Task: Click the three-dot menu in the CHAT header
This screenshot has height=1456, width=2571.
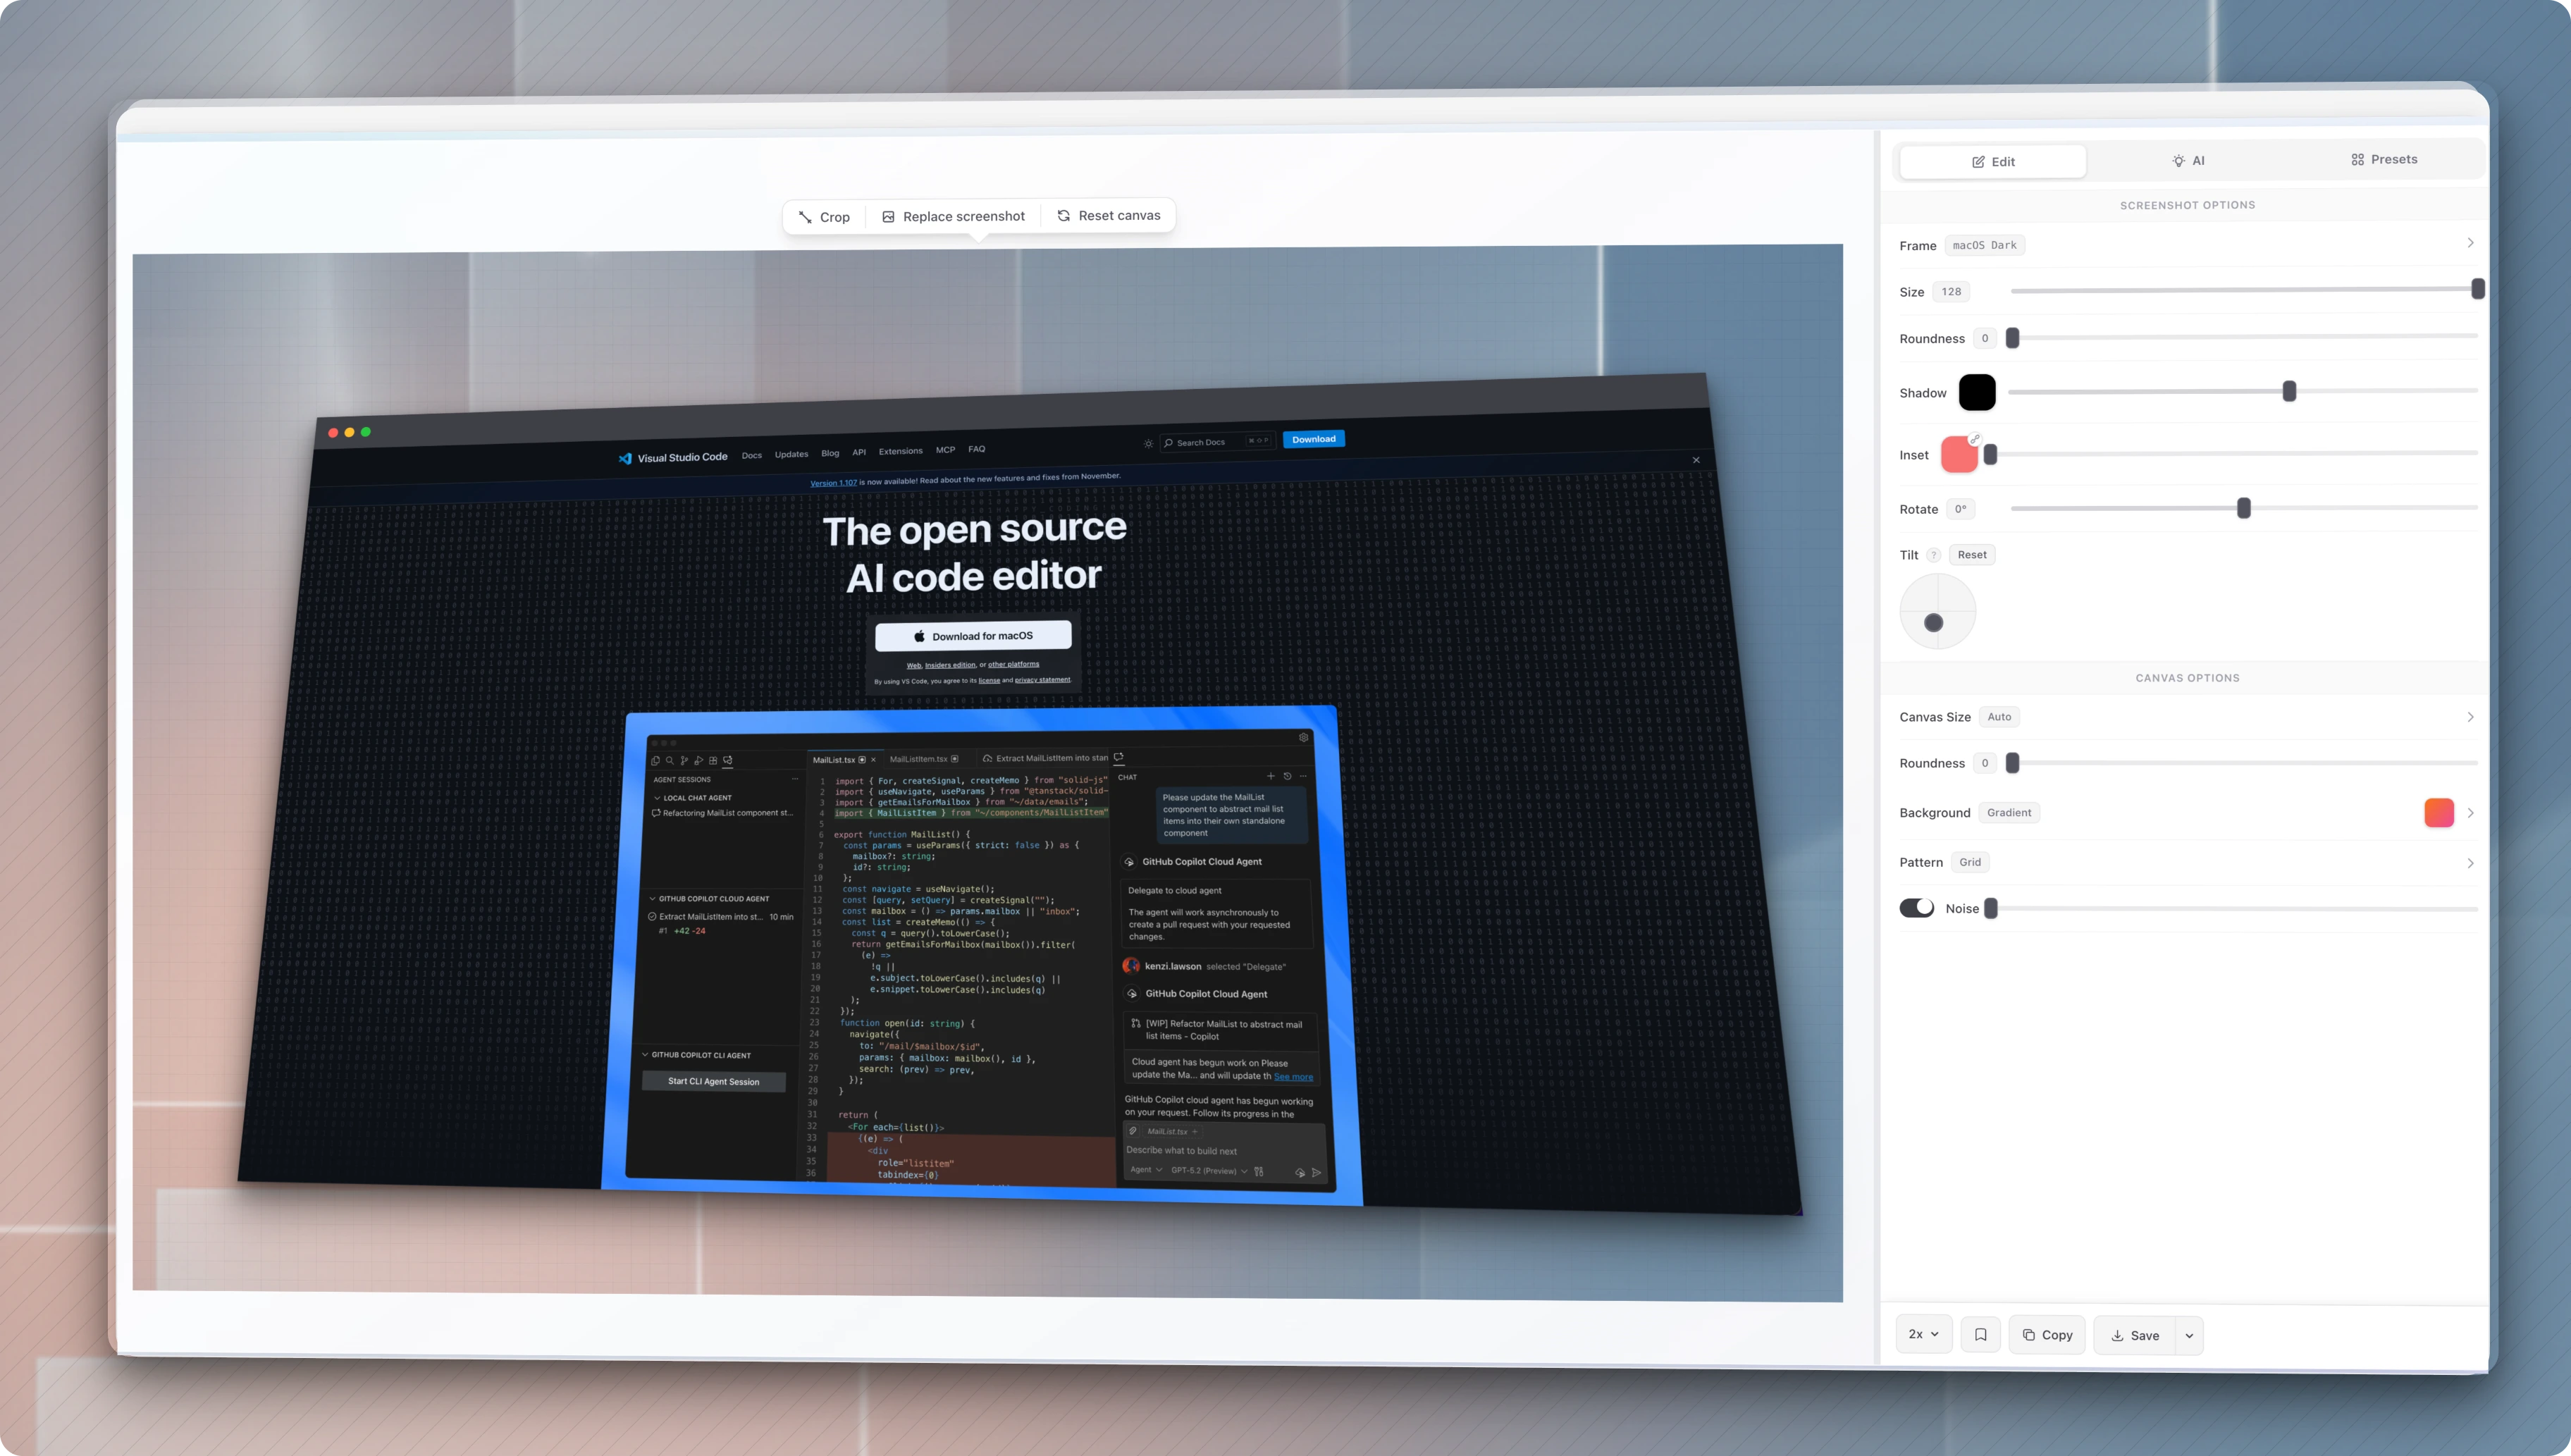Action: pyautogui.click(x=1303, y=776)
